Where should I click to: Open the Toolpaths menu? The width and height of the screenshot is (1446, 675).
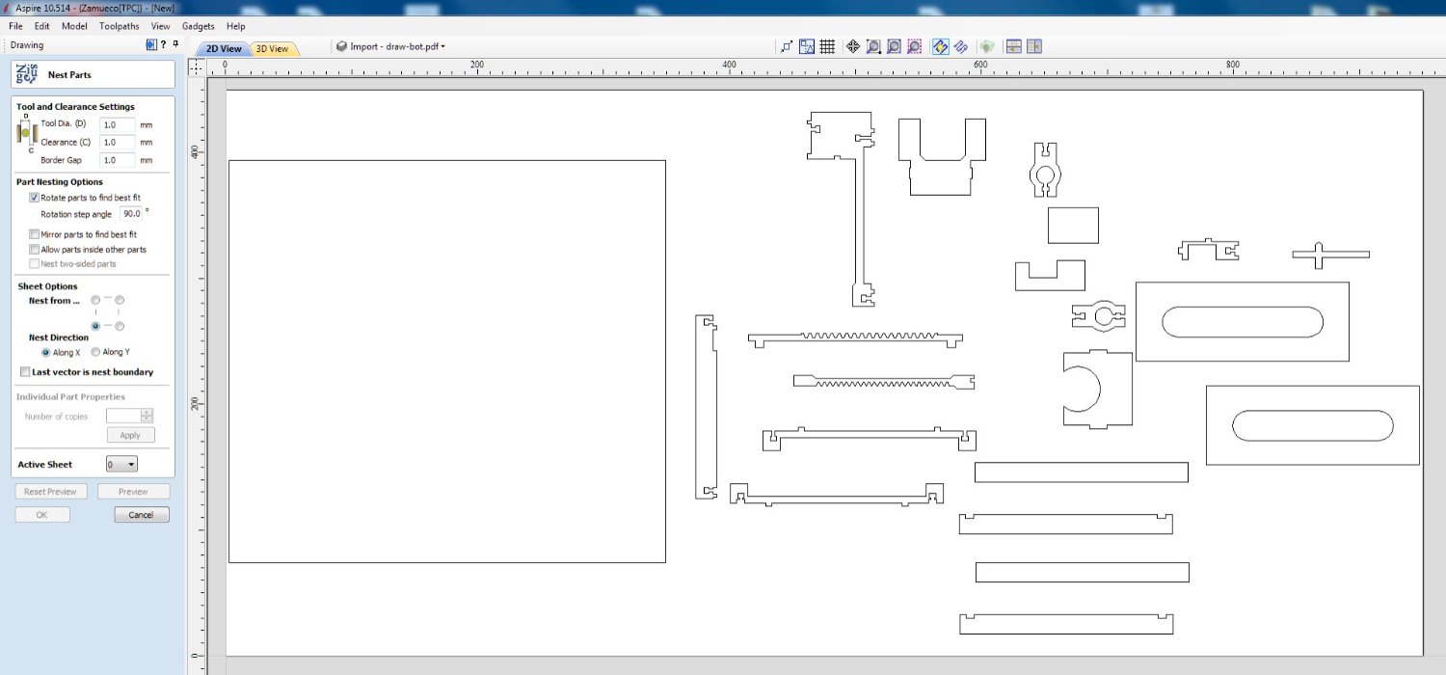click(x=119, y=26)
